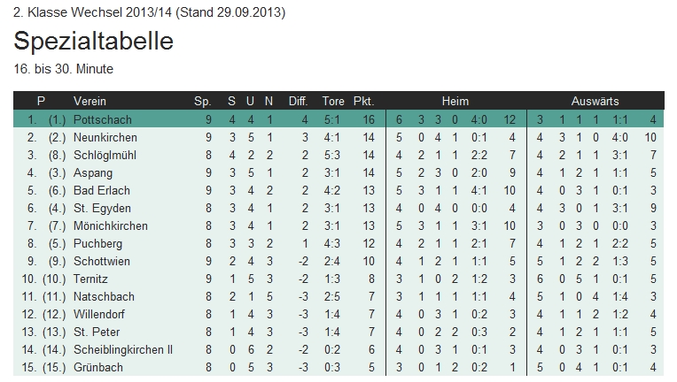Open Natschbach team link

tap(103, 296)
